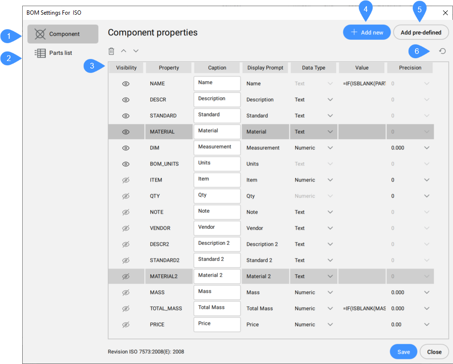The image size is (453, 364).
Task: Edit the Measurement caption field
Action: [217, 148]
